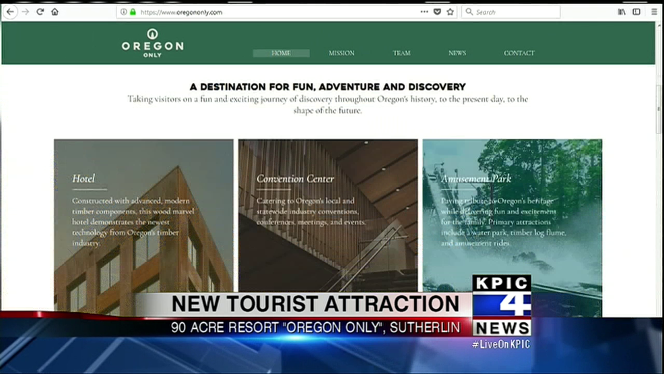The height and width of the screenshot is (374, 664).
Task: Click the 'Taking visitors on a fun' tagline text
Action: coord(328,104)
